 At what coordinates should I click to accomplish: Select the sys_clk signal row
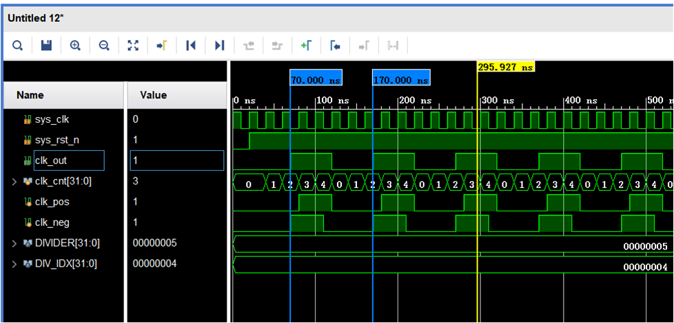(52, 119)
